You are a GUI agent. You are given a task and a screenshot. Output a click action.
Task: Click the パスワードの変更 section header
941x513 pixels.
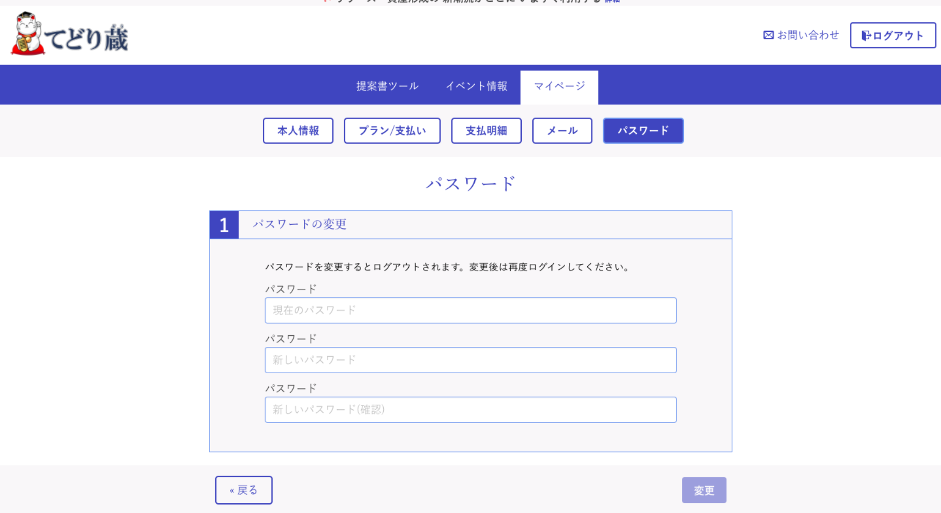point(300,224)
